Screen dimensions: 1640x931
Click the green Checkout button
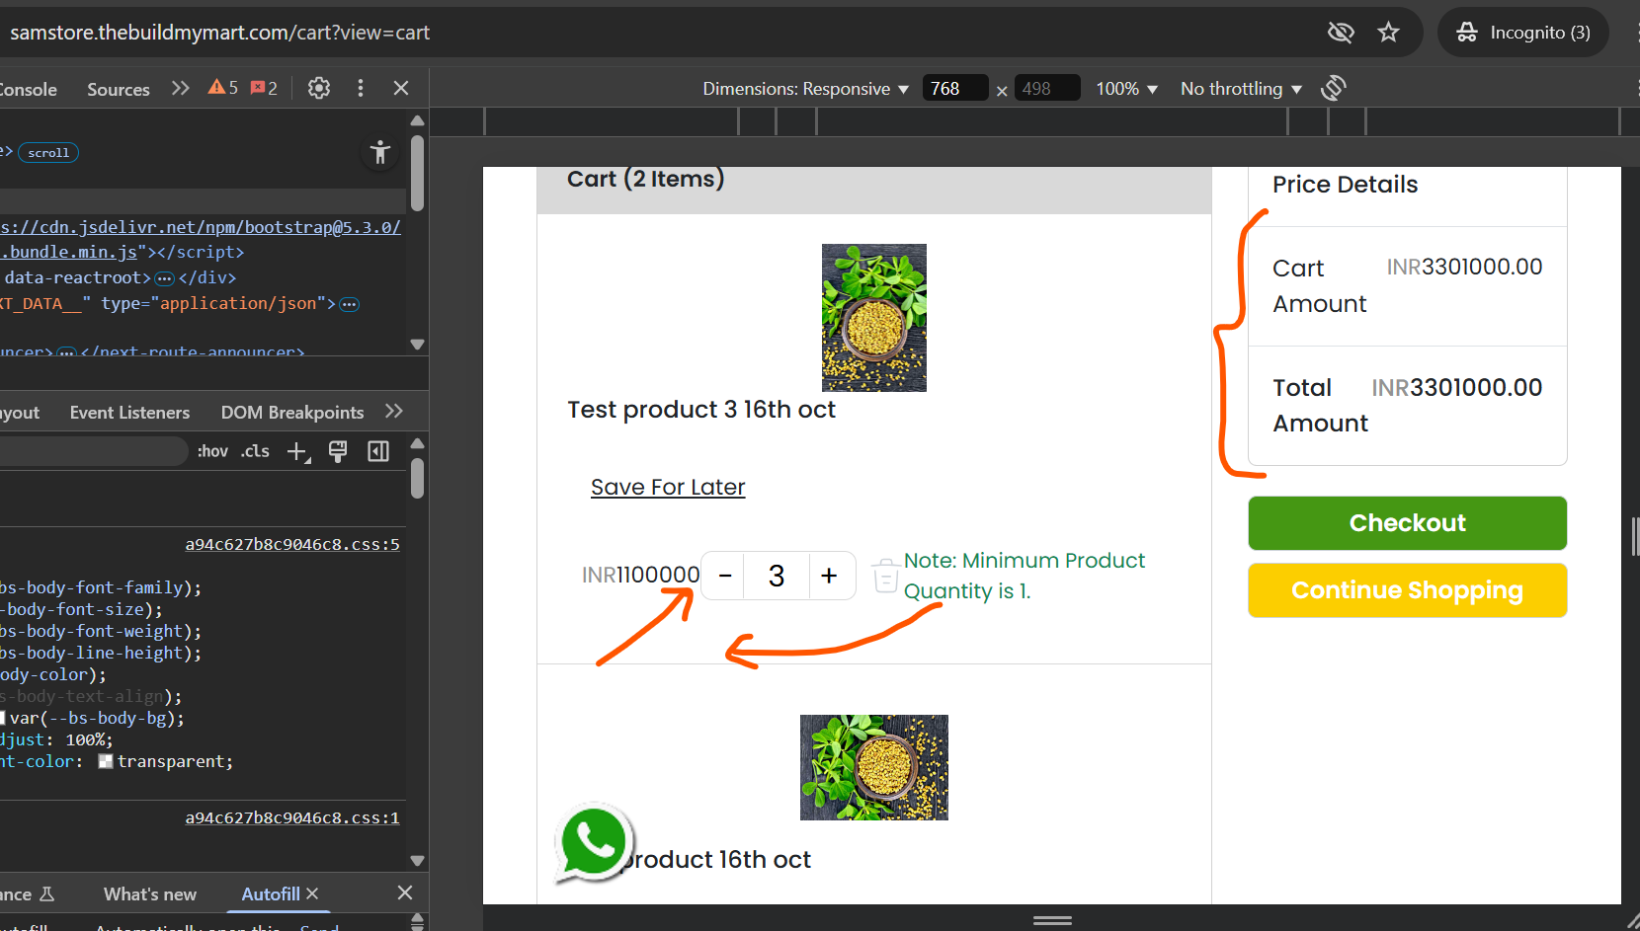(1408, 523)
